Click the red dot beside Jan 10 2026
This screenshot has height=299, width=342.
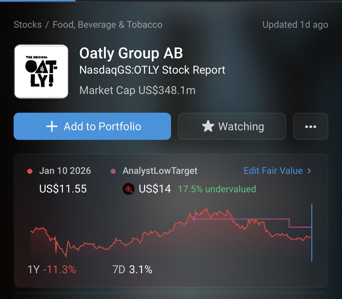(x=30, y=171)
